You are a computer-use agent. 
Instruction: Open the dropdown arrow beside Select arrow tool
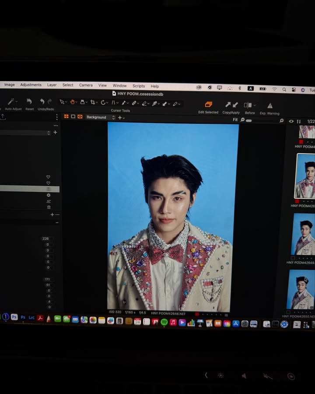(x=66, y=102)
